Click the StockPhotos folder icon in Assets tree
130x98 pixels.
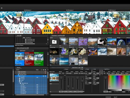coord(24,38)
